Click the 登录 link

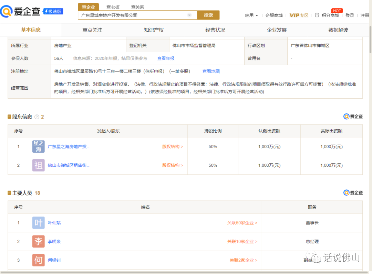point(350,15)
